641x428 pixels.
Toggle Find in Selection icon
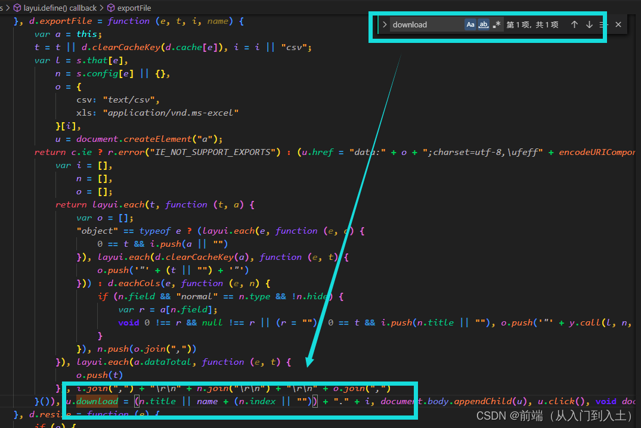click(x=603, y=24)
